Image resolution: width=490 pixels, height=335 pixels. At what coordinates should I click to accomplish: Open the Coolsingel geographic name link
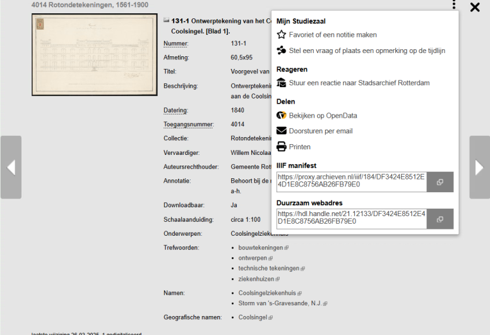coord(253,317)
